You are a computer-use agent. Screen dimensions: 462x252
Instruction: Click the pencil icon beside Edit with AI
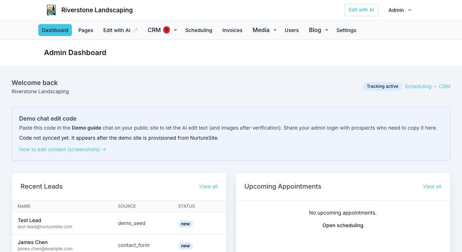tap(135, 30)
